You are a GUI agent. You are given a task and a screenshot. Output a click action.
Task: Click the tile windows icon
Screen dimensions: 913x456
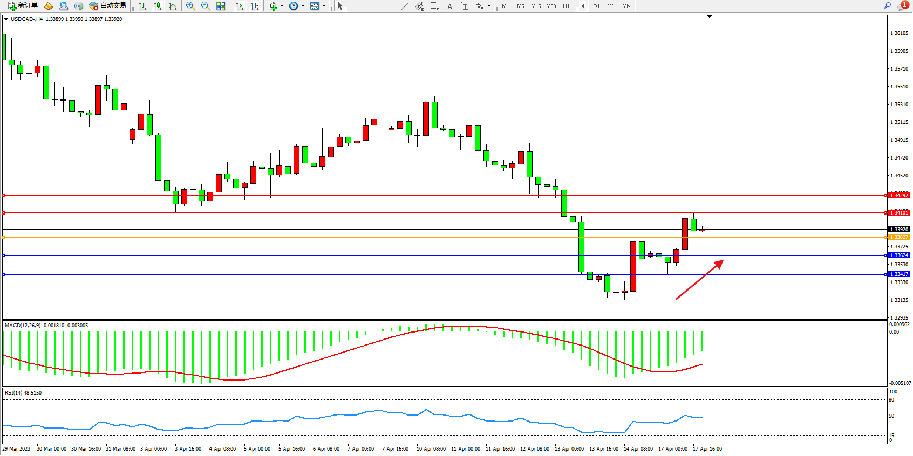click(221, 6)
